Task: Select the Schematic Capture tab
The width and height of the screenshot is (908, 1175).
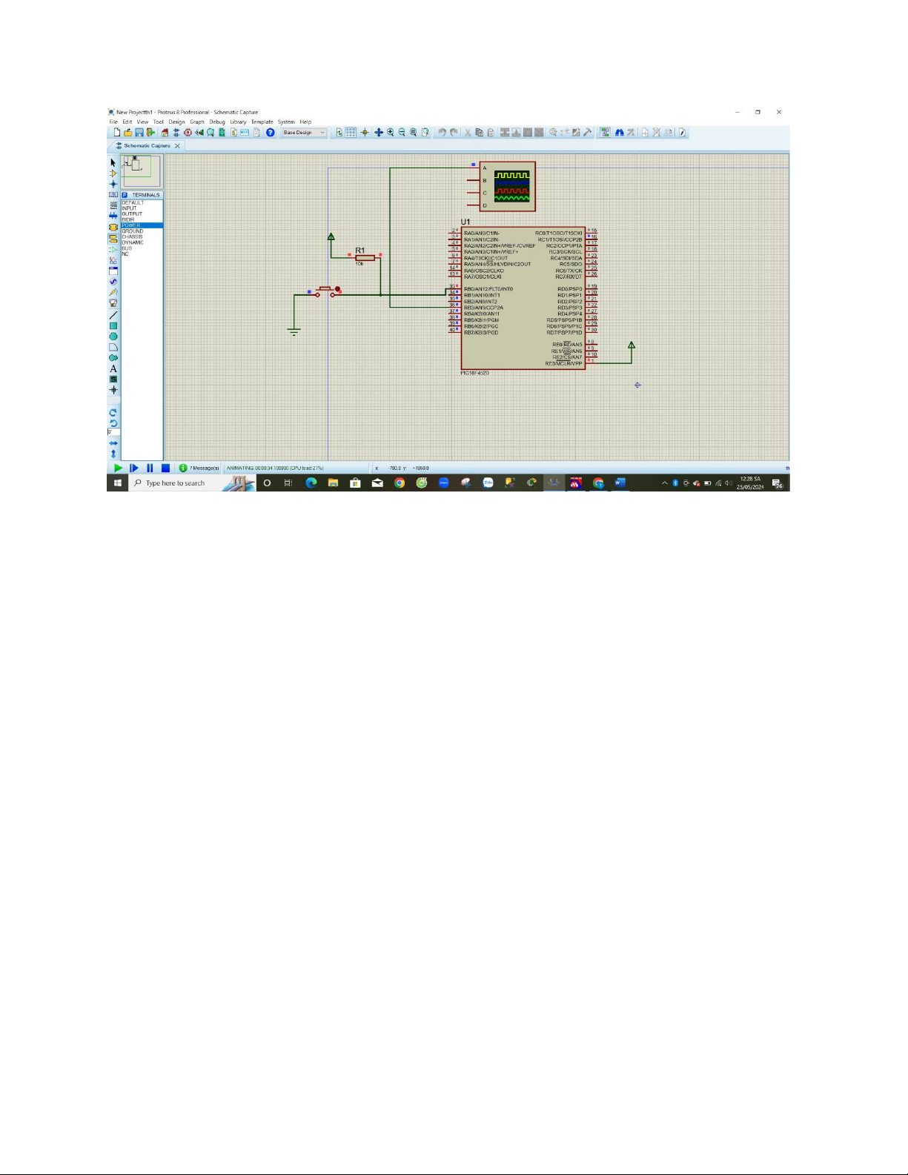Action: (147, 146)
